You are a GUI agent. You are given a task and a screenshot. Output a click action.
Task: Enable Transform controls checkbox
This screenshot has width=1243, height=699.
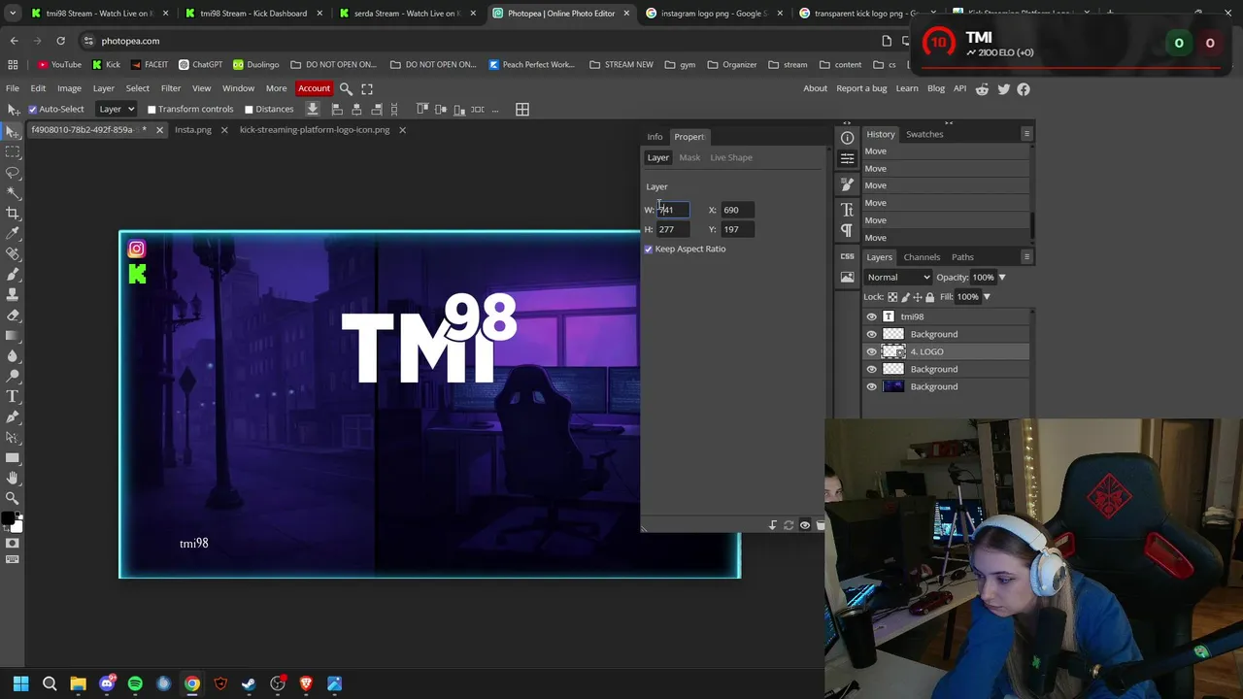151,110
